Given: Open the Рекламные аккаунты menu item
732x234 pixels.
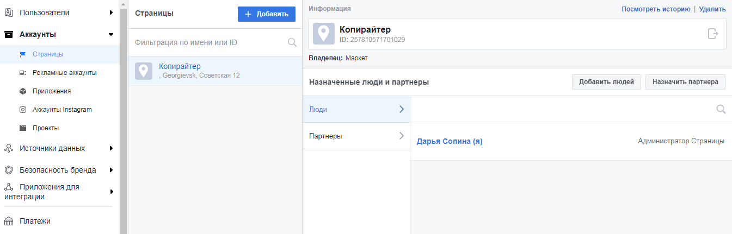Looking at the screenshot, I should point(64,73).
